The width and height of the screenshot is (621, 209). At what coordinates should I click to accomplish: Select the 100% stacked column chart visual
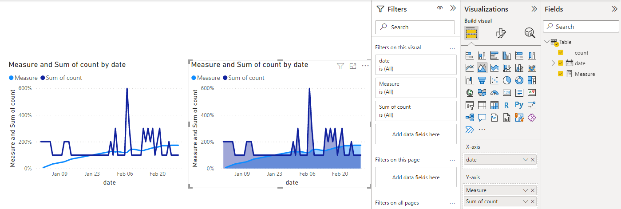pos(532,55)
